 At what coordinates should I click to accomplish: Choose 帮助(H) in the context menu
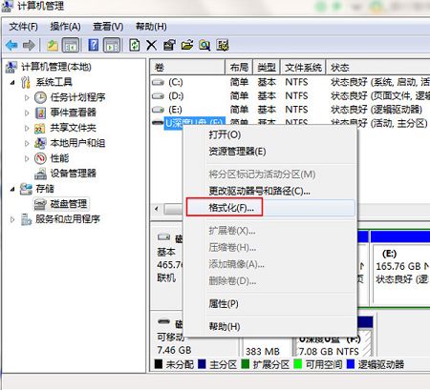270,326
